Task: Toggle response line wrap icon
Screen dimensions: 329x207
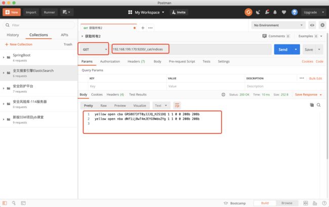Action: [177, 106]
